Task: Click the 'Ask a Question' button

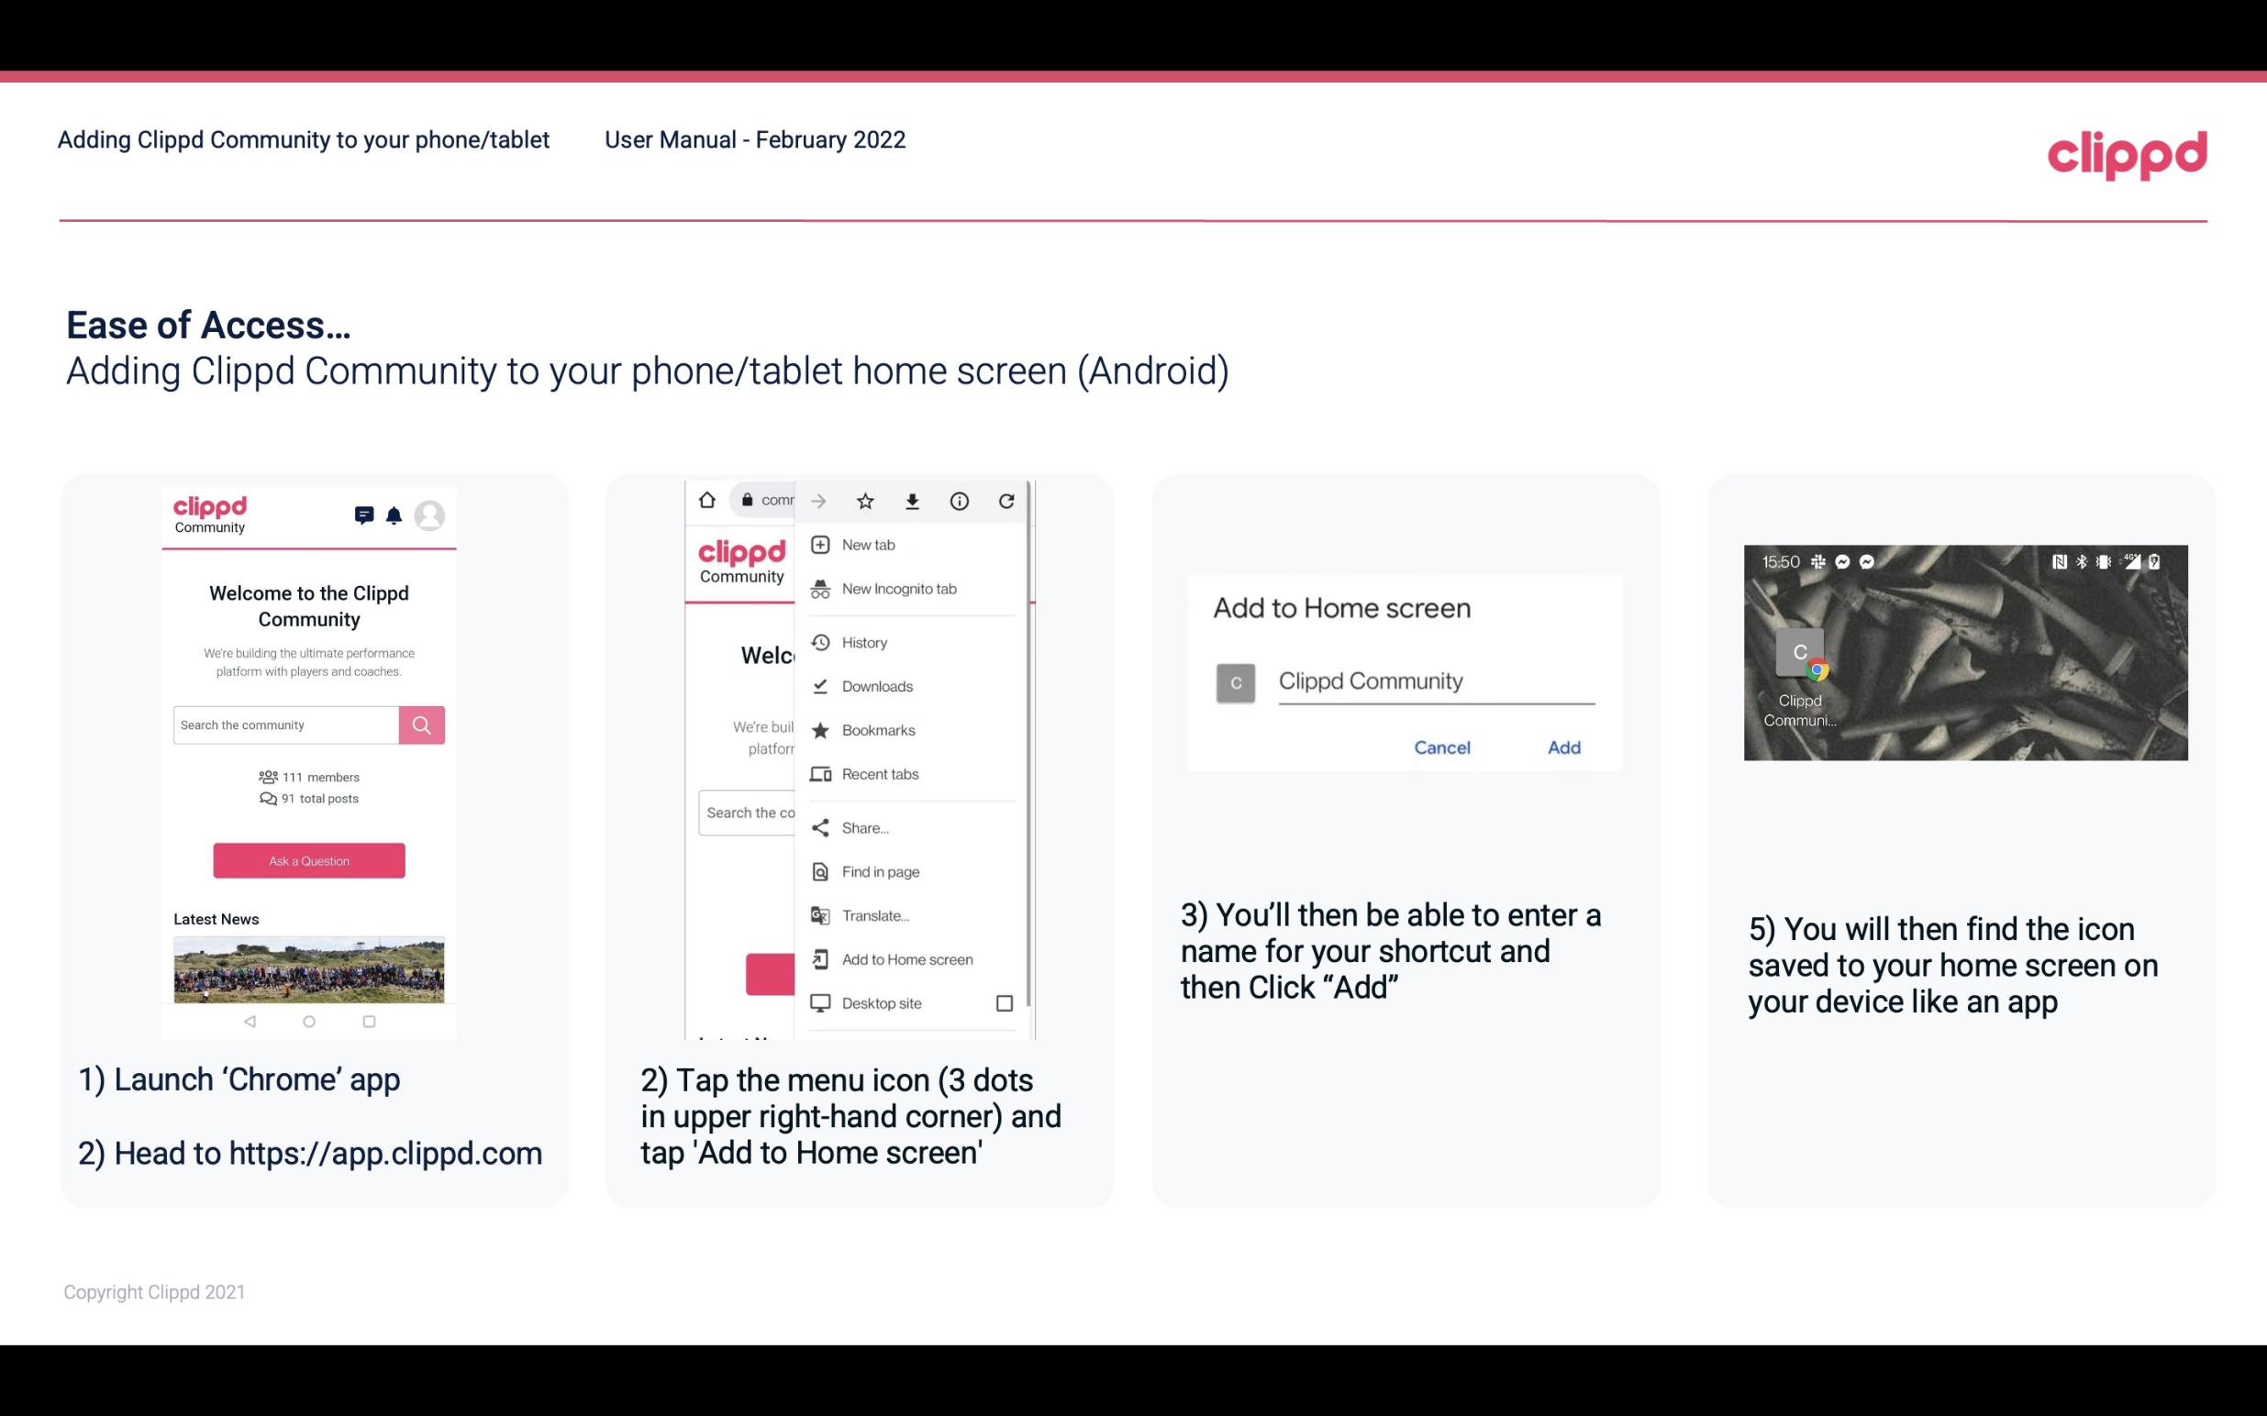Action: [x=308, y=859]
